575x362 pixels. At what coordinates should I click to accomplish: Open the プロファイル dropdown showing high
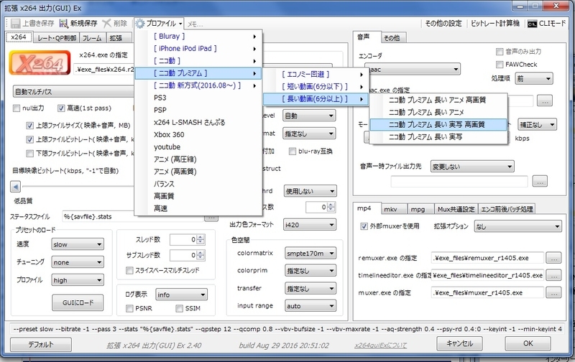[x=78, y=280]
